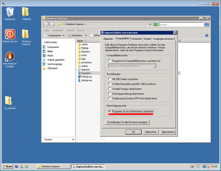Click the Suchen search field
Image resolution: width=221 pixels, height=171 pixels.
coord(181,25)
